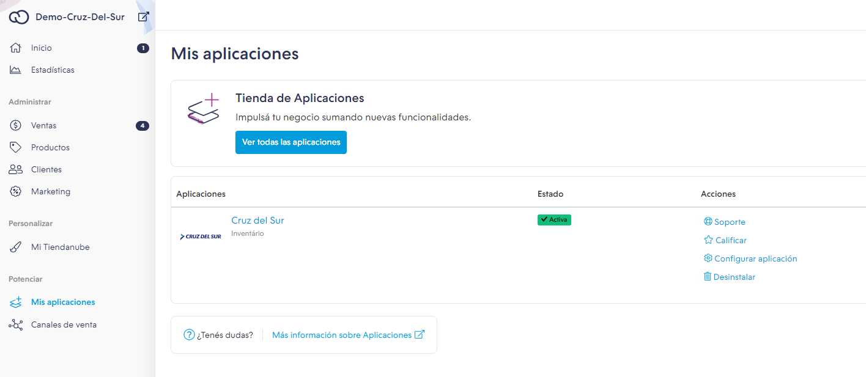The image size is (866, 377).
Task: Open the Cruz del Sur application link
Action: click(x=257, y=221)
